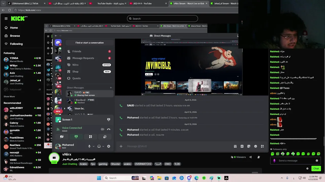The width and height of the screenshot is (325, 182).
Task: Switch to the YouTube Studio tab
Action: point(109,4)
